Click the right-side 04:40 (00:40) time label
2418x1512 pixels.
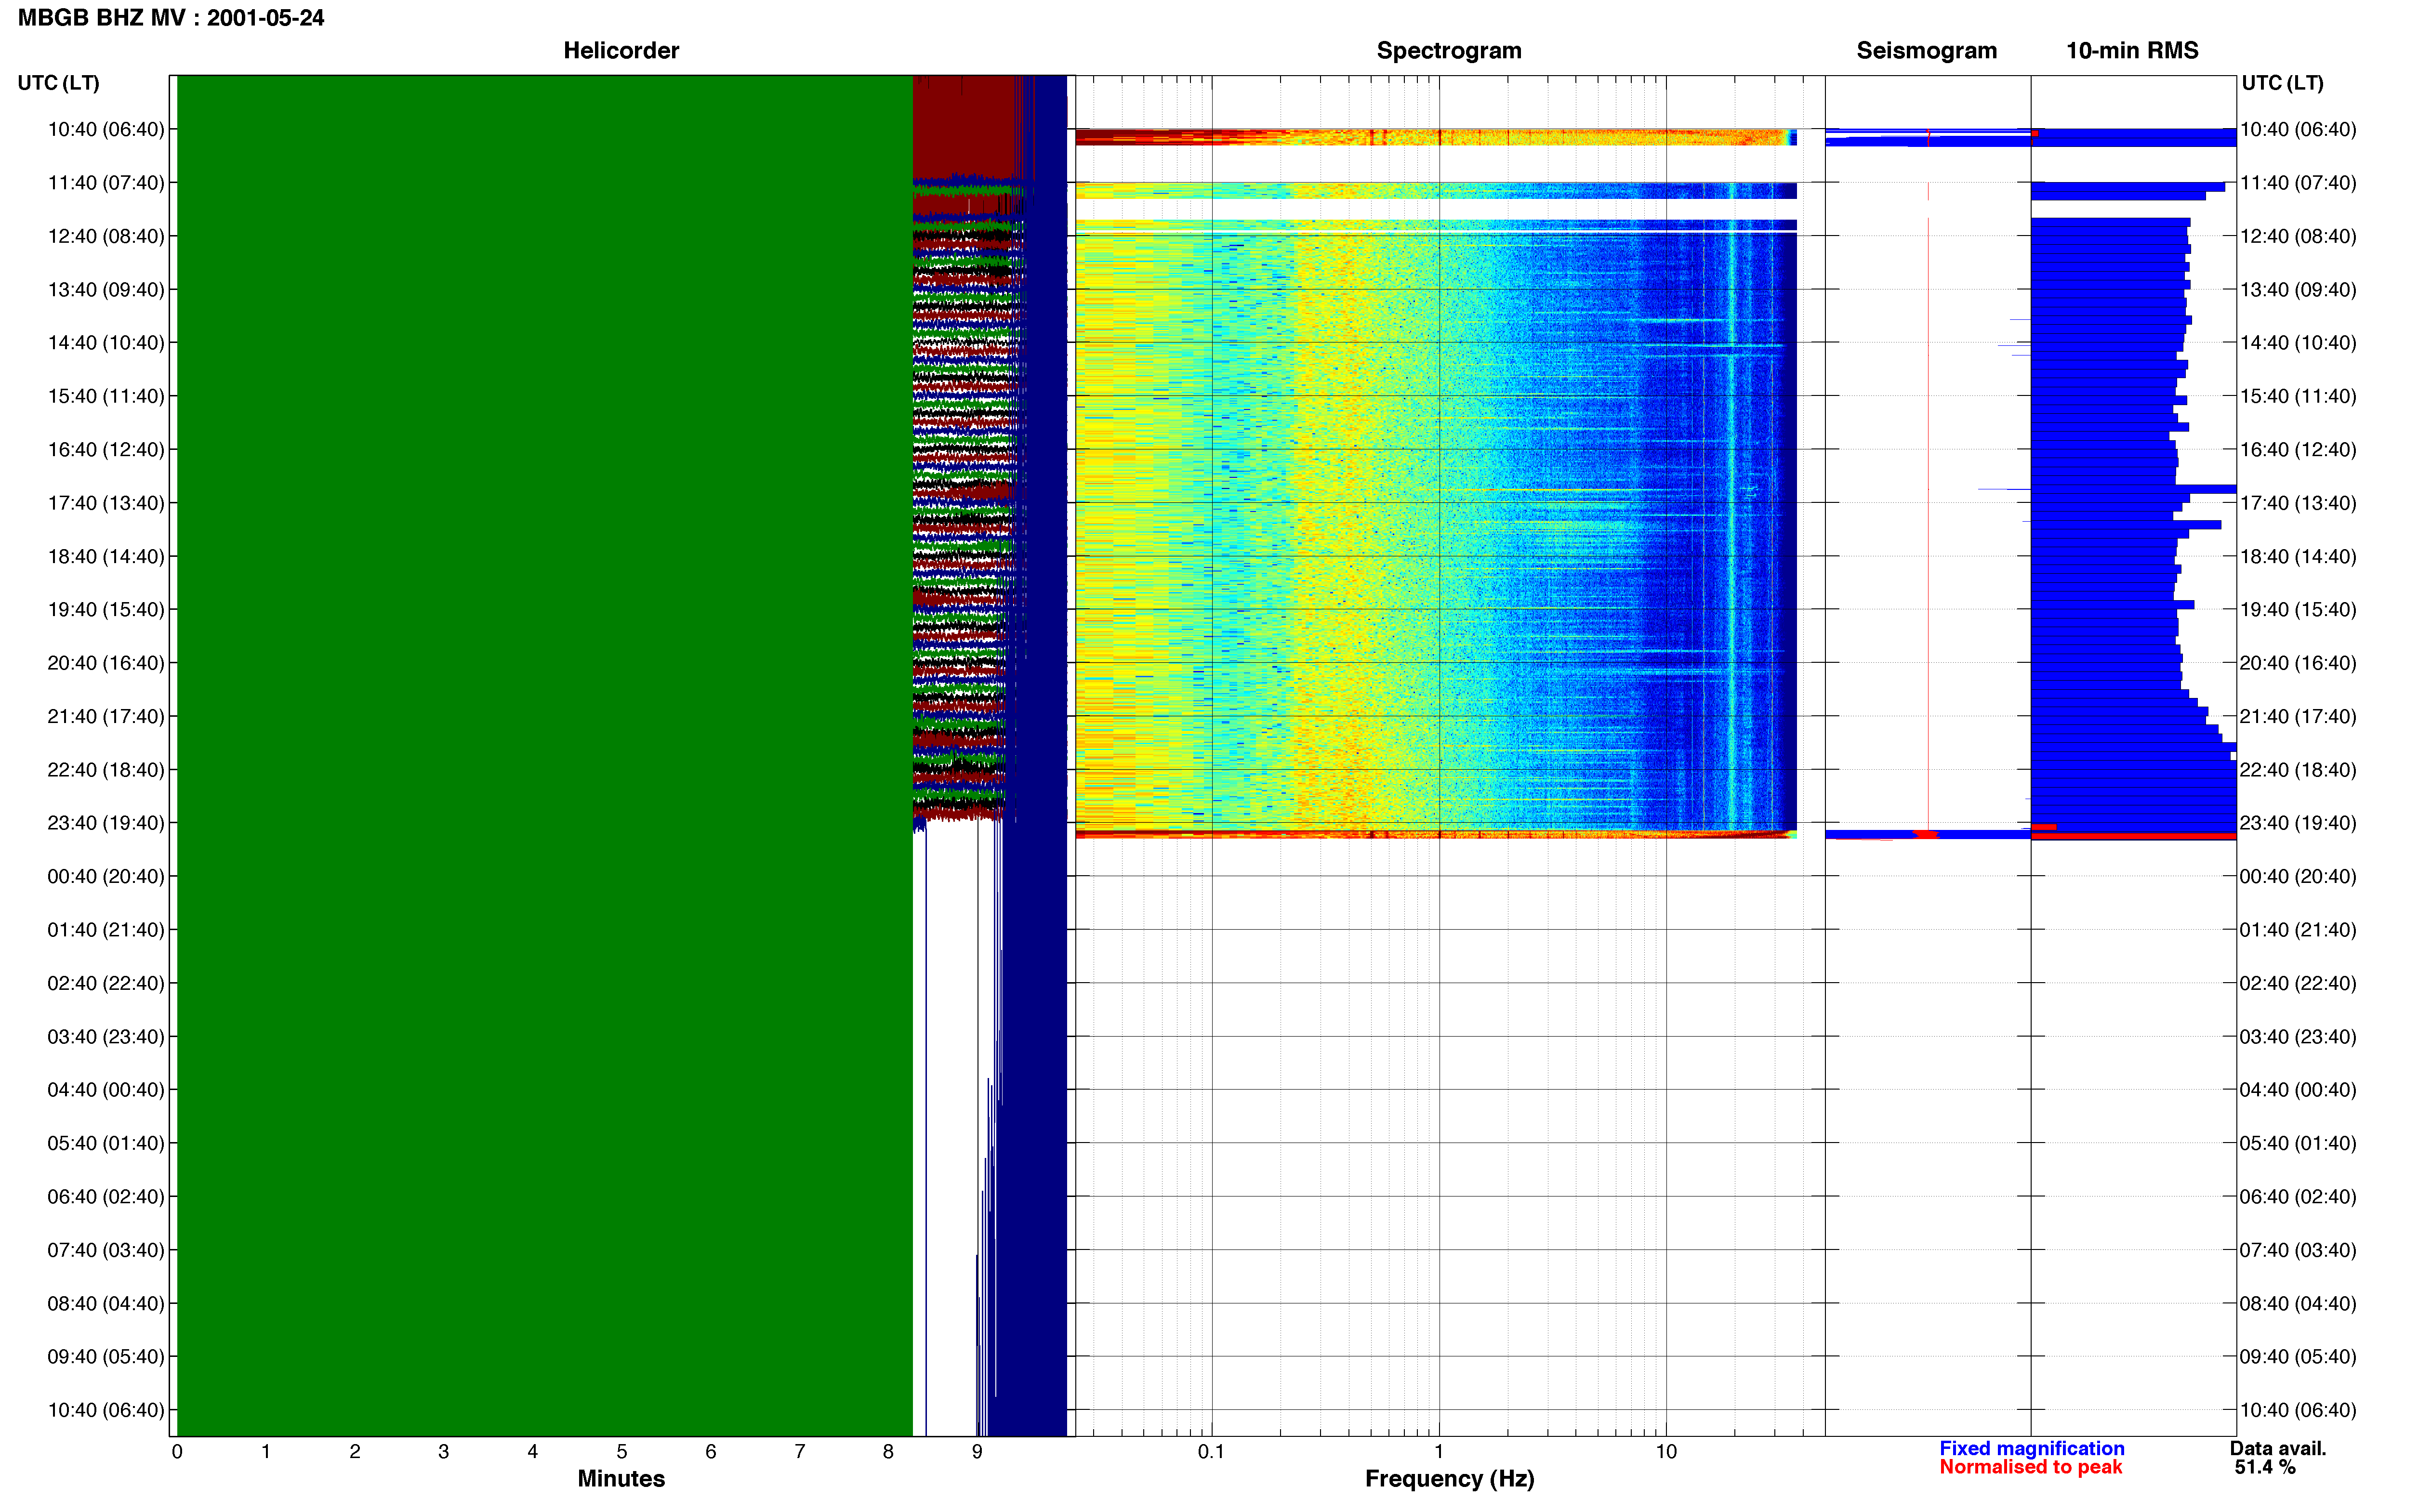tap(2298, 1089)
